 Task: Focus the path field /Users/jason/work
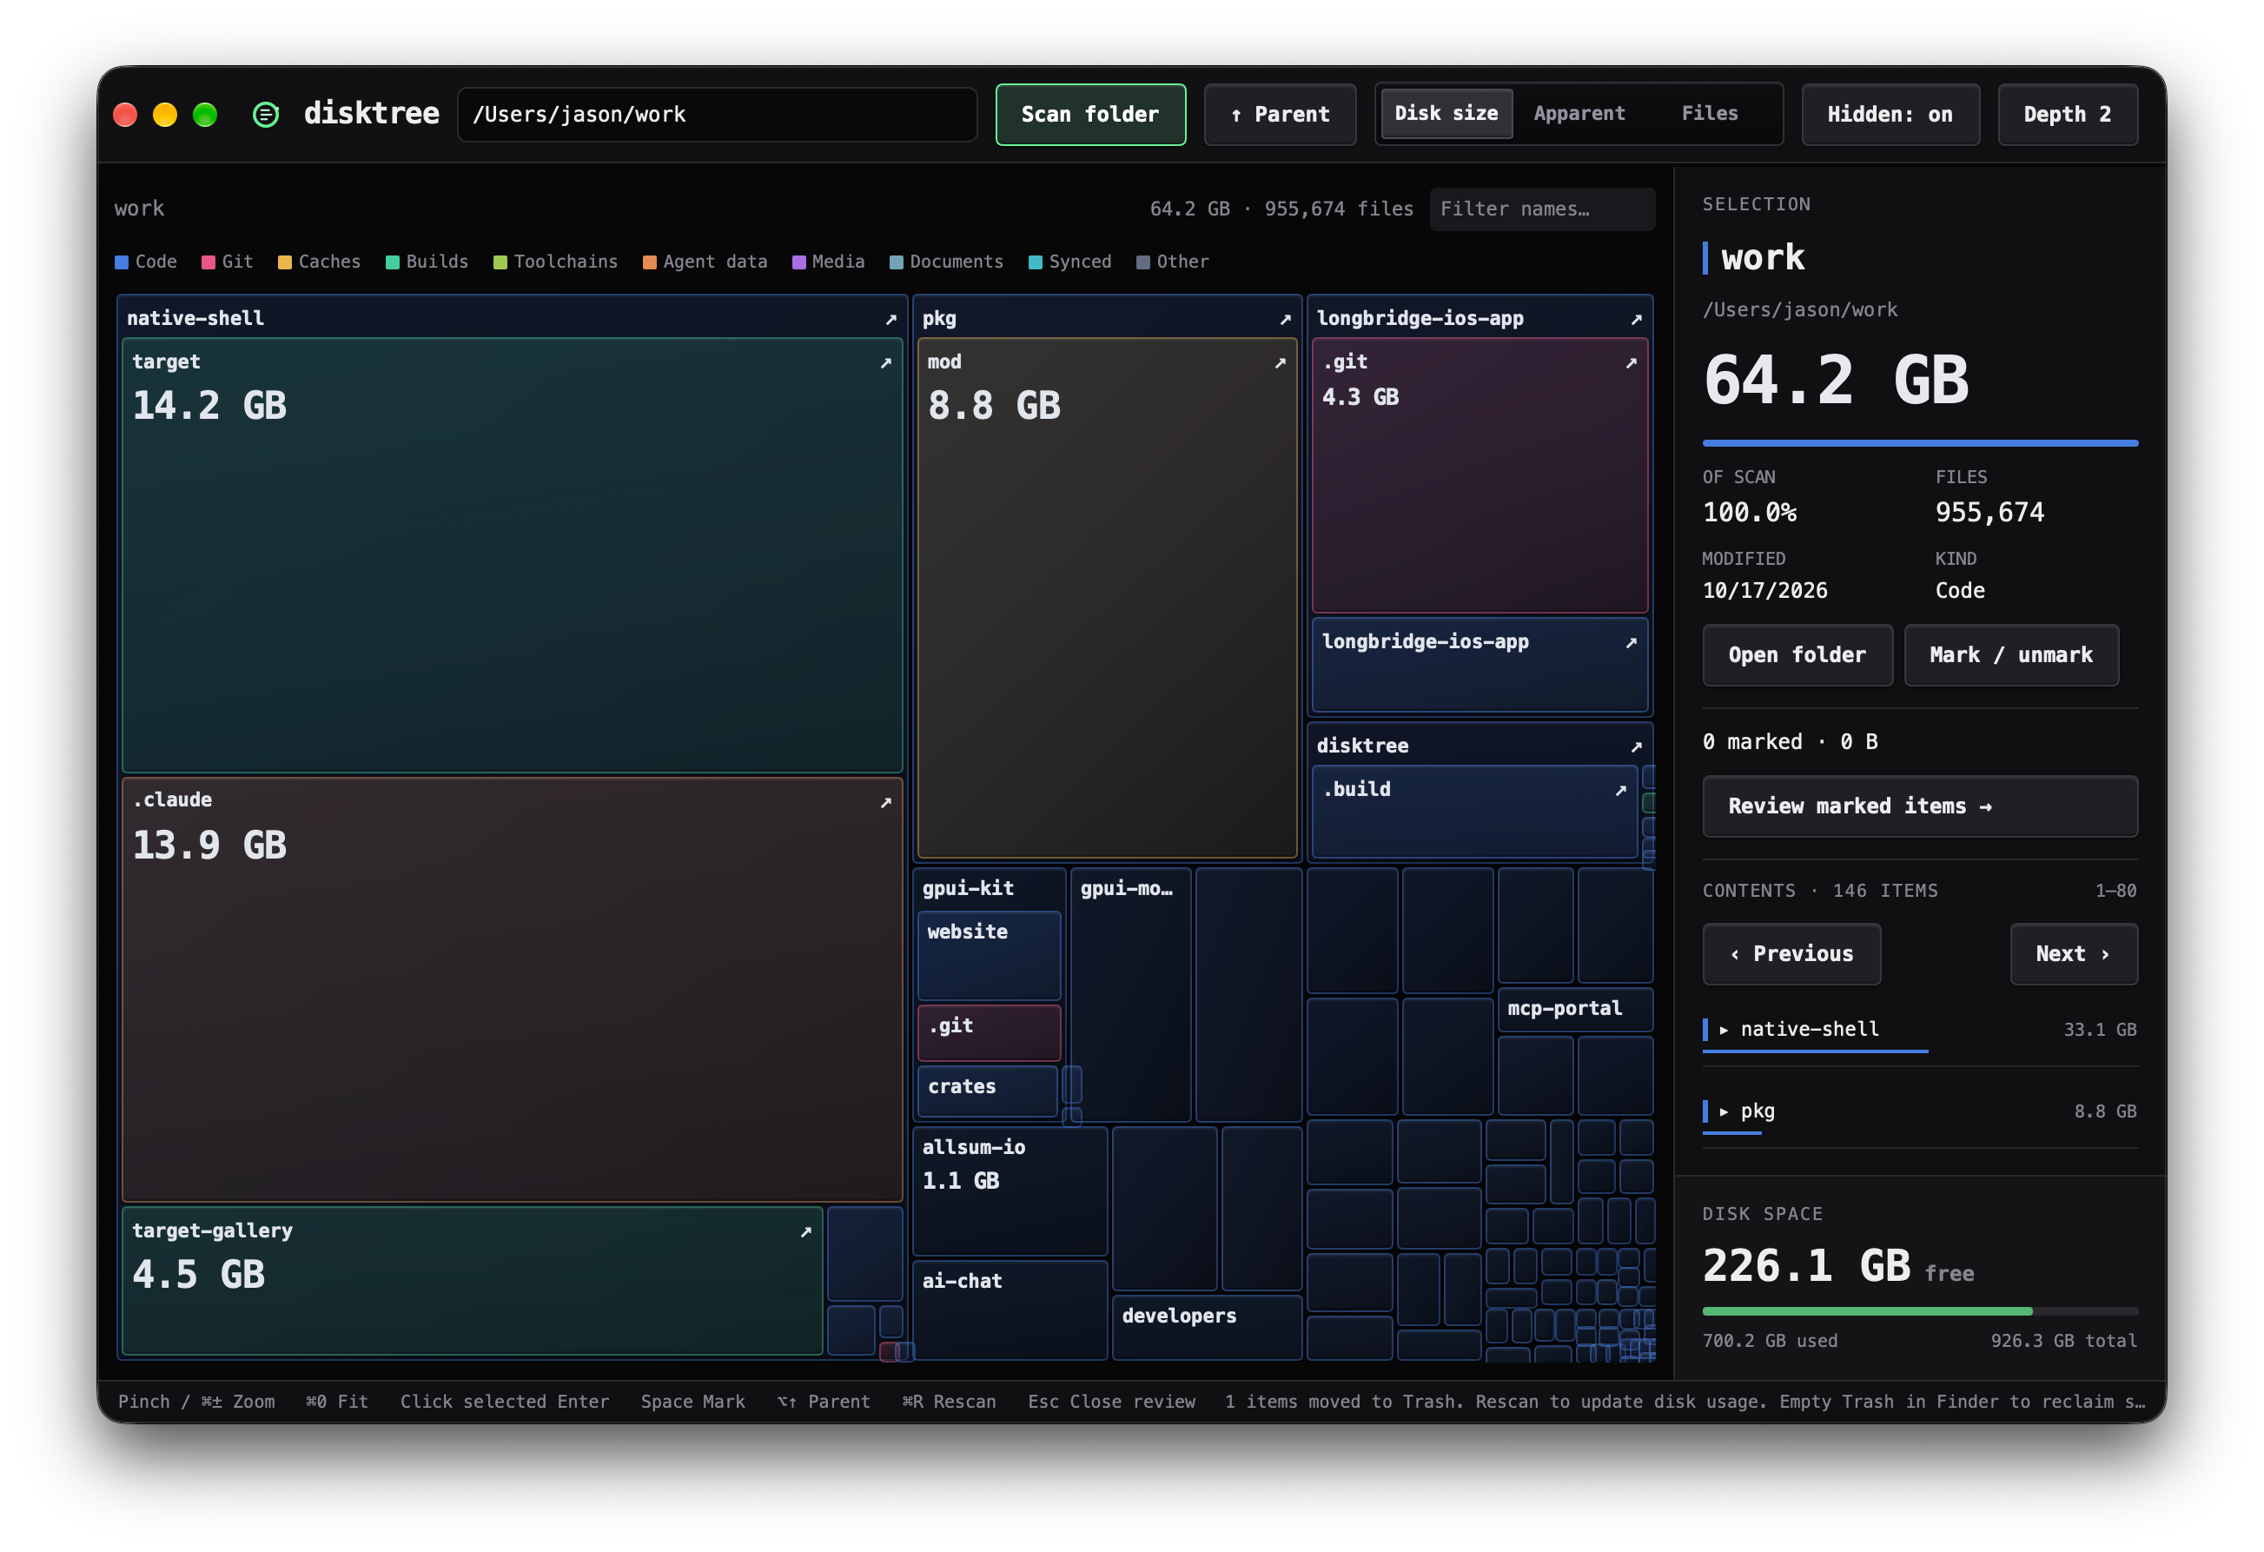[717, 114]
